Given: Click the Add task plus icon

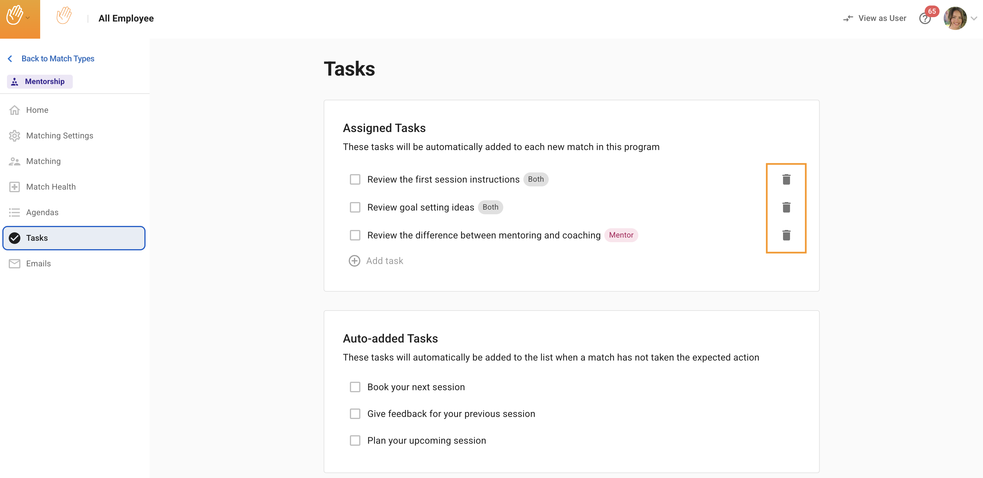Looking at the screenshot, I should point(354,261).
